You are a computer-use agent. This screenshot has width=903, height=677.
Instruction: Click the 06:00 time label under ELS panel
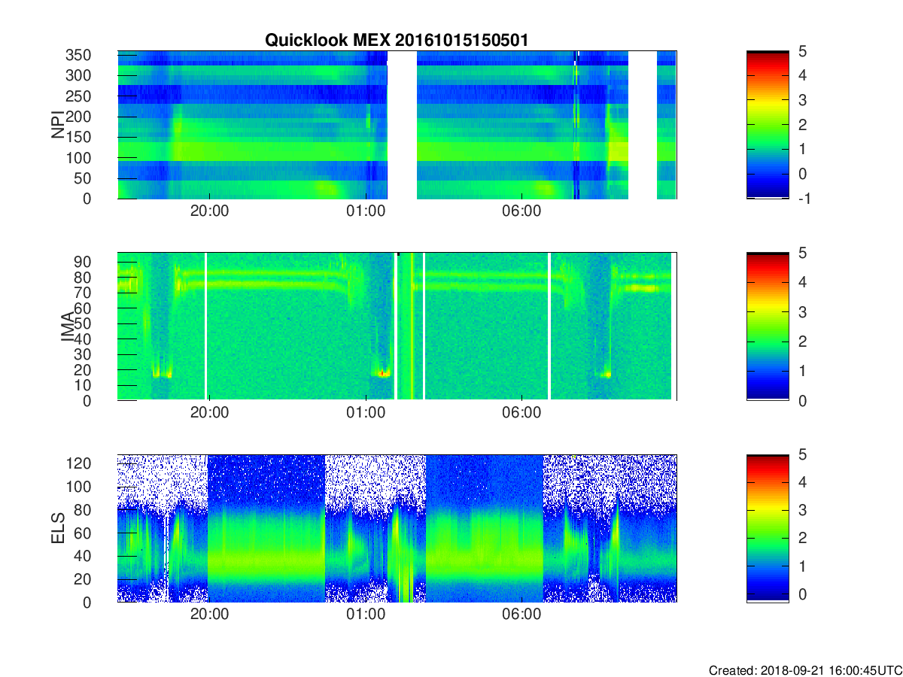pos(521,615)
